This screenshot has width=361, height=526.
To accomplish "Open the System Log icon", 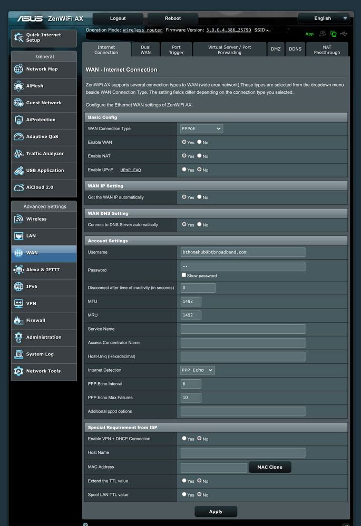I will [18, 354].
